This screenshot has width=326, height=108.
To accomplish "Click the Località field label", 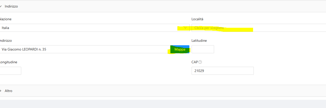I will point(197,19).
